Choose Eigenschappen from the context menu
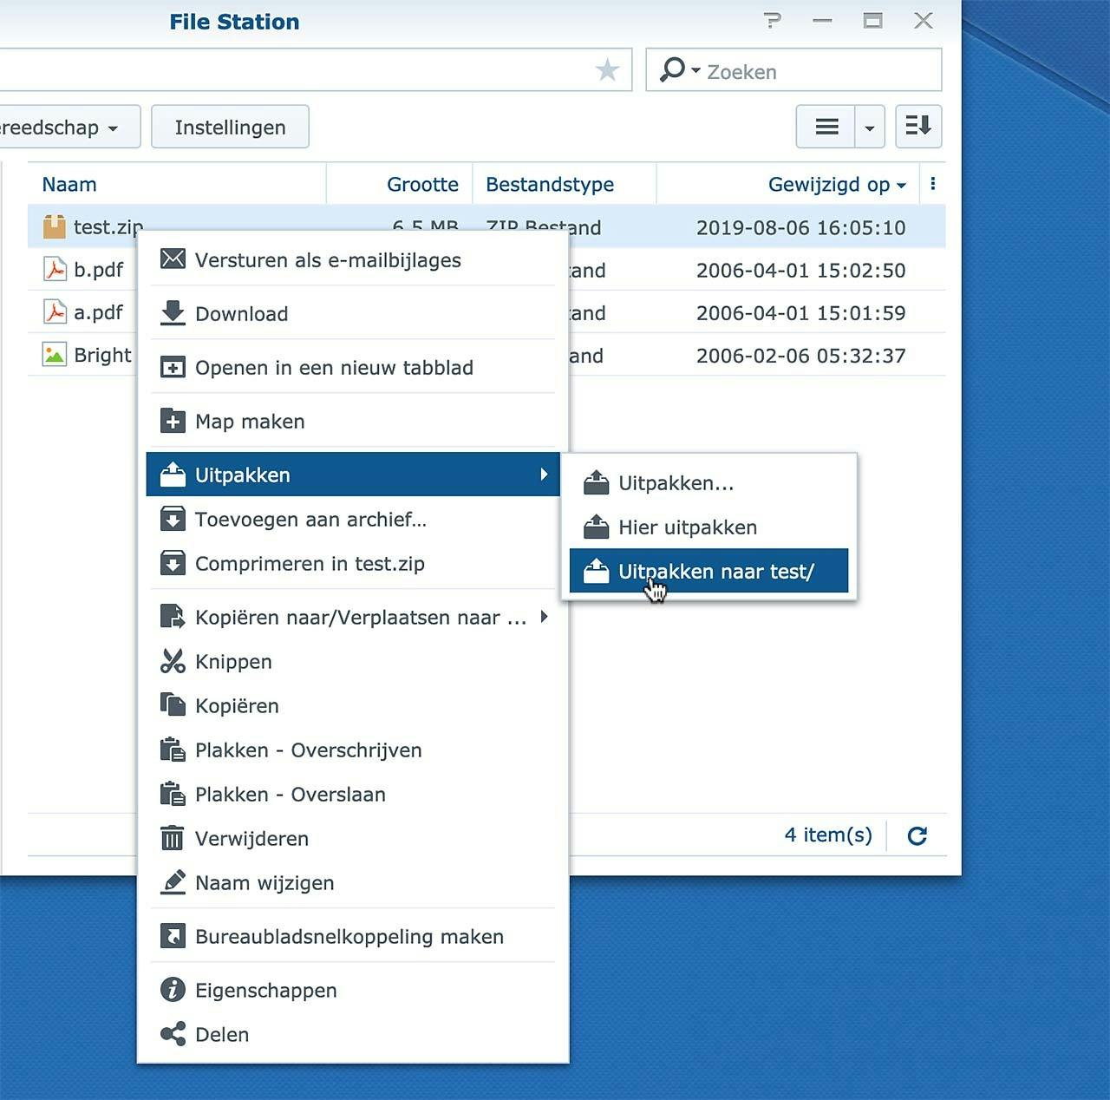 tap(353, 990)
